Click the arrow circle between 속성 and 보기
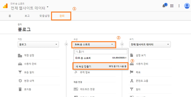Image resolution: width=191 pixels, height=97 pixels. 122,44
